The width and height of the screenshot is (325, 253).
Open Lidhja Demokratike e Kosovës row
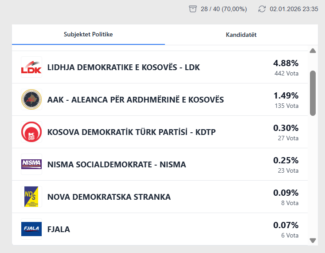pyautogui.click(x=124, y=67)
